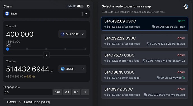Select the CowSwap route card
The image size is (193, 106).
[x=145, y=75]
